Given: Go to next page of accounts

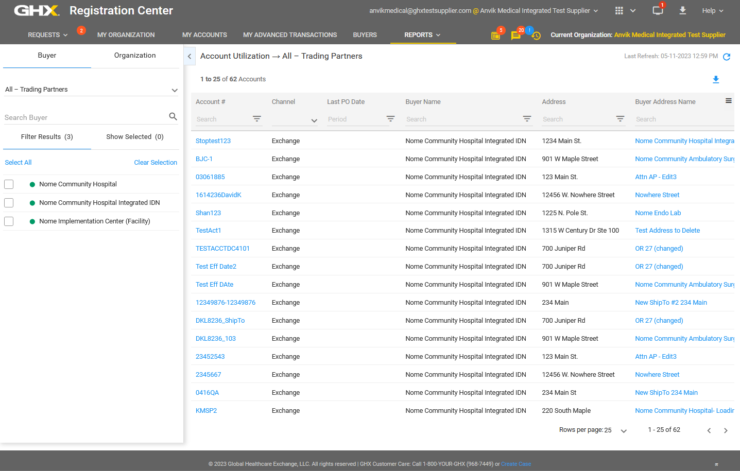Looking at the screenshot, I should 726,430.
